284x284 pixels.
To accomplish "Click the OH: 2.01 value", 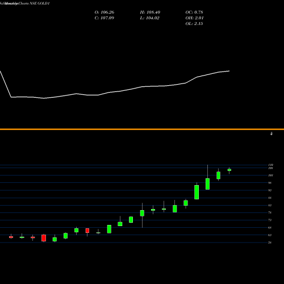I will (x=194, y=18).
